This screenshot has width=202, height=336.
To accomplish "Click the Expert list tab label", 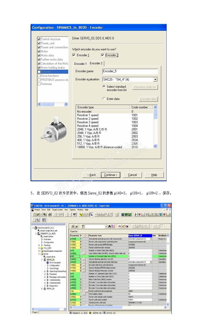I will coord(74,232).
